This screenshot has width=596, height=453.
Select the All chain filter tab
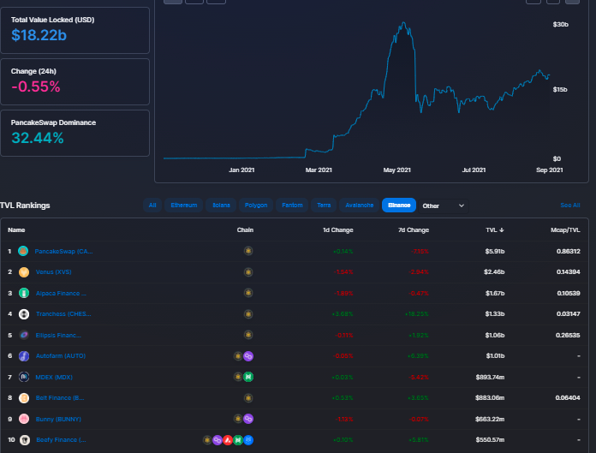[x=152, y=206]
